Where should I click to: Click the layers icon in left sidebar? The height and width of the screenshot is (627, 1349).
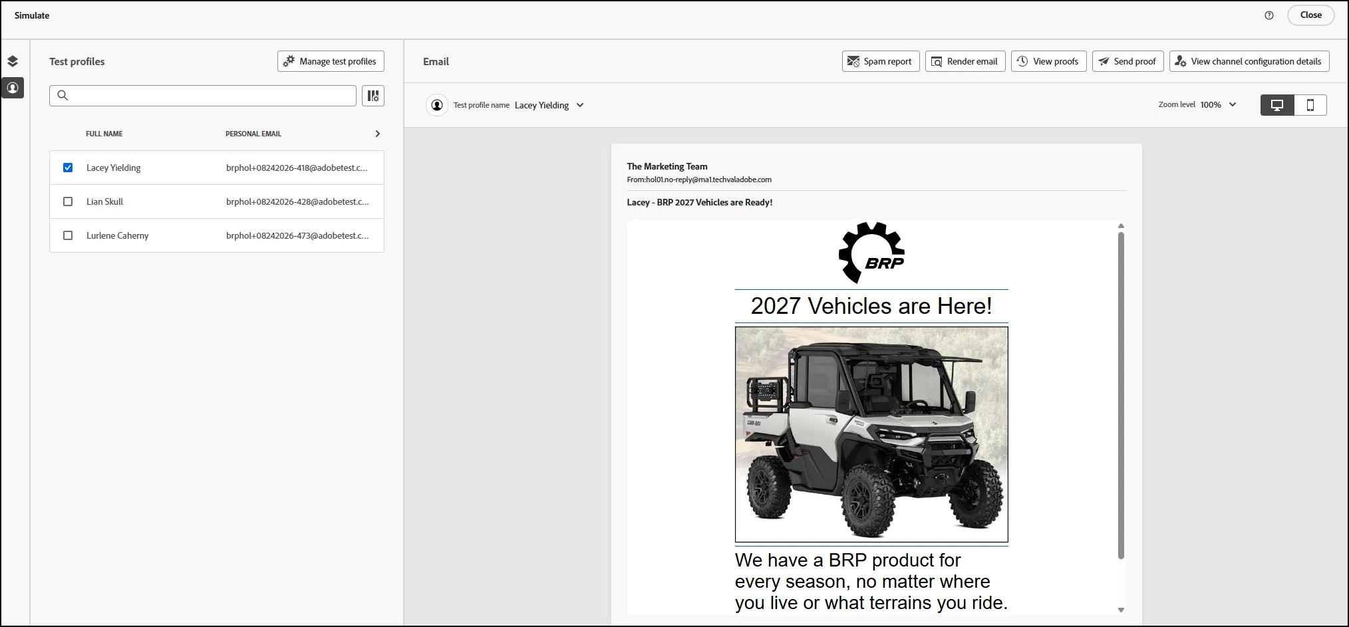pos(13,61)
